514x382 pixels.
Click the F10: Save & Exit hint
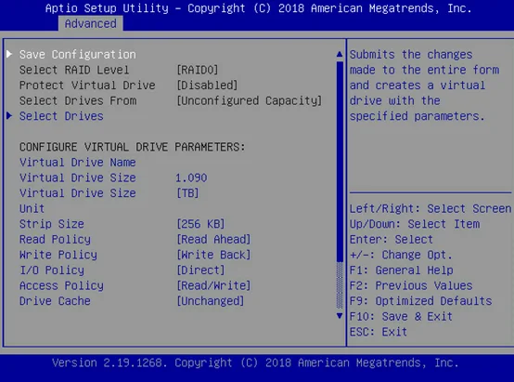pos(401,317)
